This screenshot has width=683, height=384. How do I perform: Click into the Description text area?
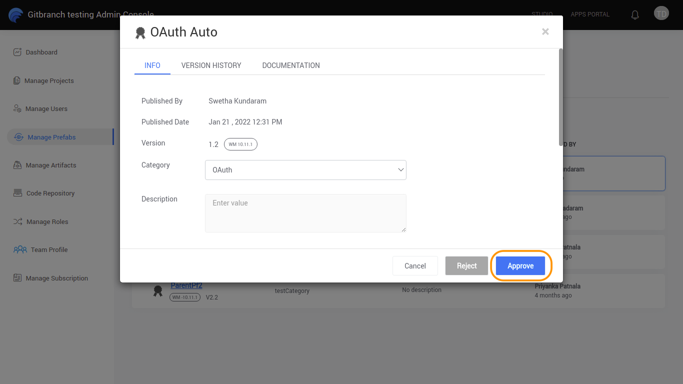pyautogui.click(x=305, y=213)
